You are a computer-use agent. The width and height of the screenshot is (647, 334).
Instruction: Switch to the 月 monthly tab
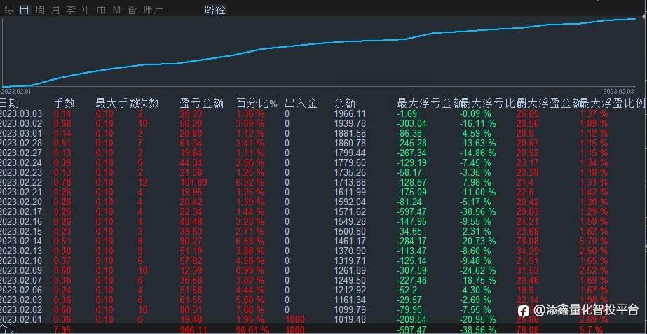point(55,10)
